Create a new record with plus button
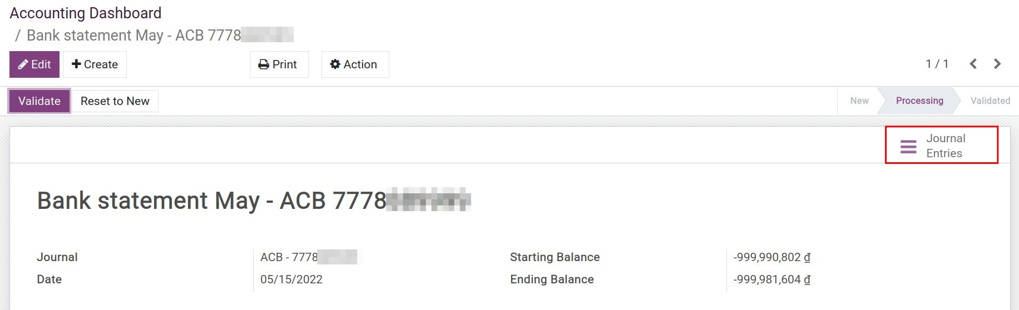 click(95, 64)
